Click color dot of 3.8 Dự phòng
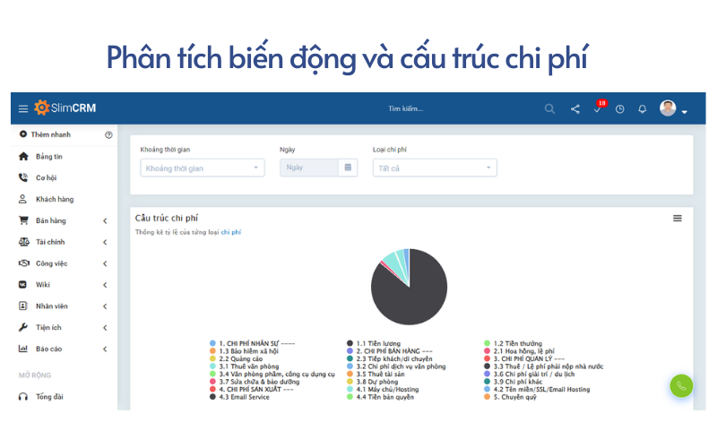Image resolution: width=717 pixels, height=448 pixels. pyautogui.click(x=350, y=382)
